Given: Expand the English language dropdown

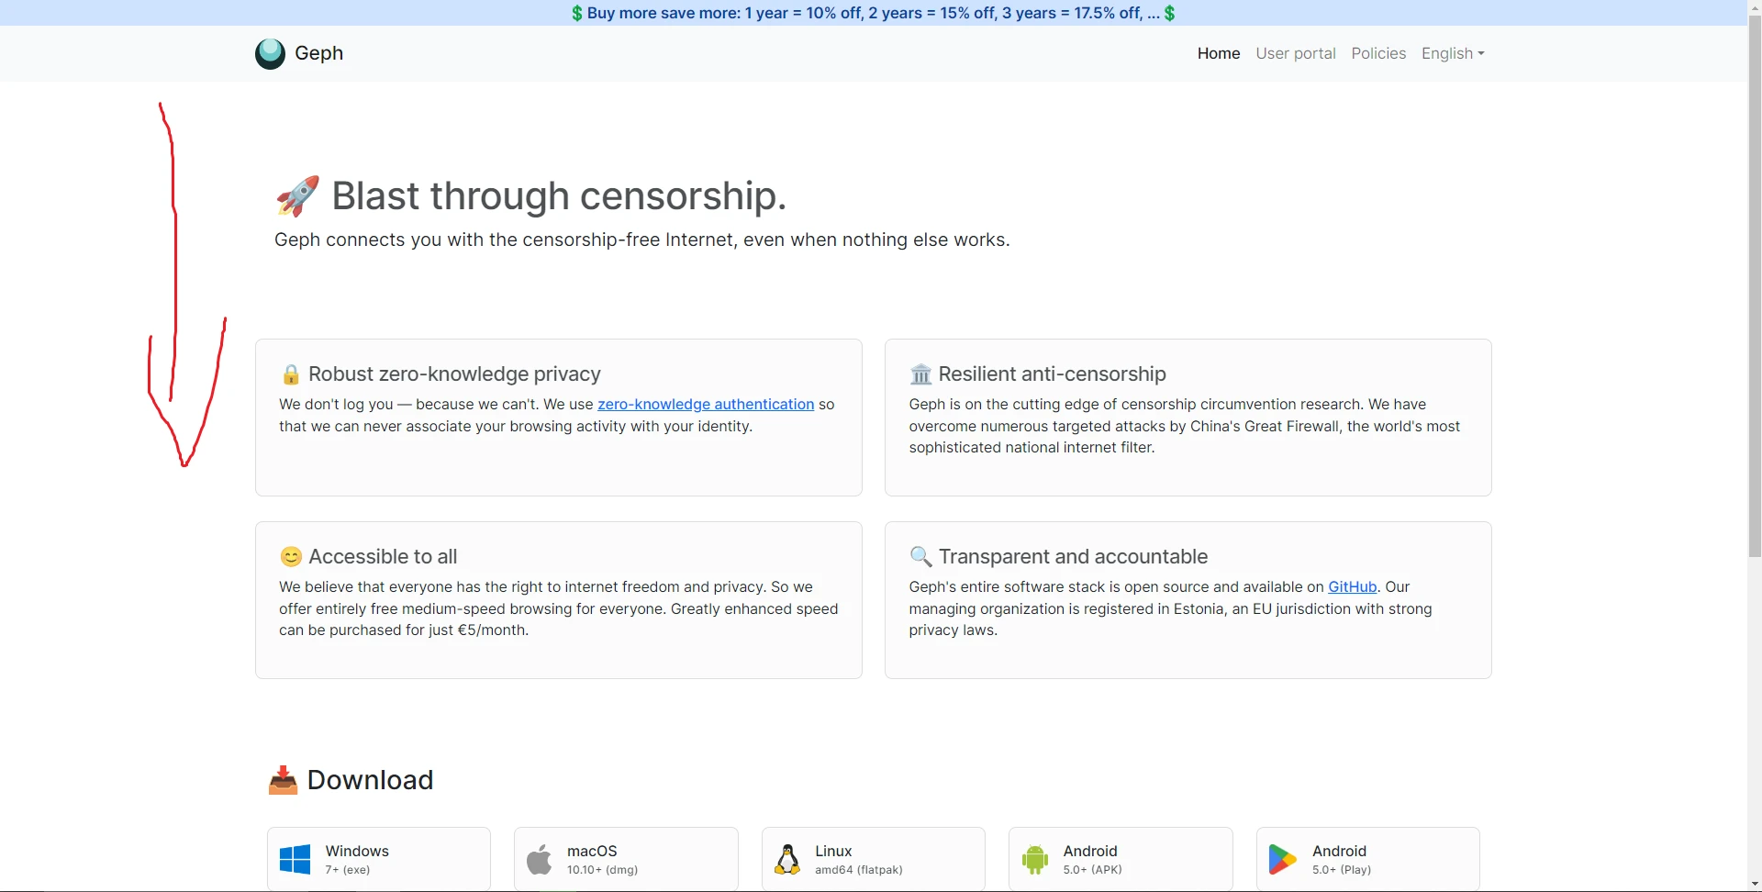Looking at the screenshot, I should tap(1452, 53).
